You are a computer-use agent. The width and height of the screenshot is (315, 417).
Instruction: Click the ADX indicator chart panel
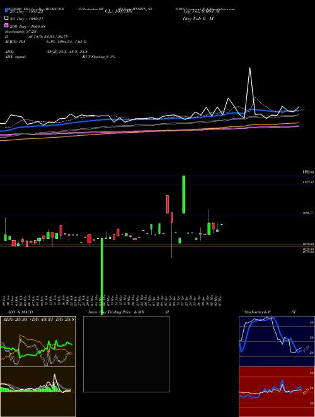pyautogui.click(x=38, y=341)
